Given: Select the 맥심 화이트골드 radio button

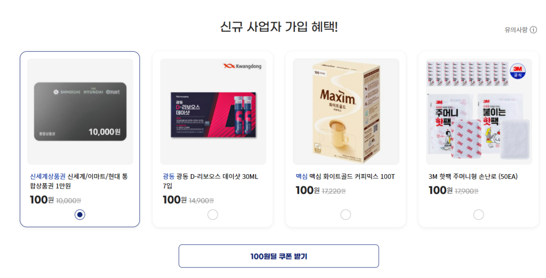Looking at the screenshot, I should click(x=346, y=215).
